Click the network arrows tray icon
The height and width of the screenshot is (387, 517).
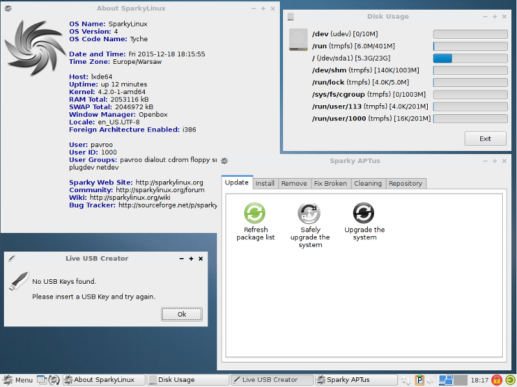coord(406,381)
